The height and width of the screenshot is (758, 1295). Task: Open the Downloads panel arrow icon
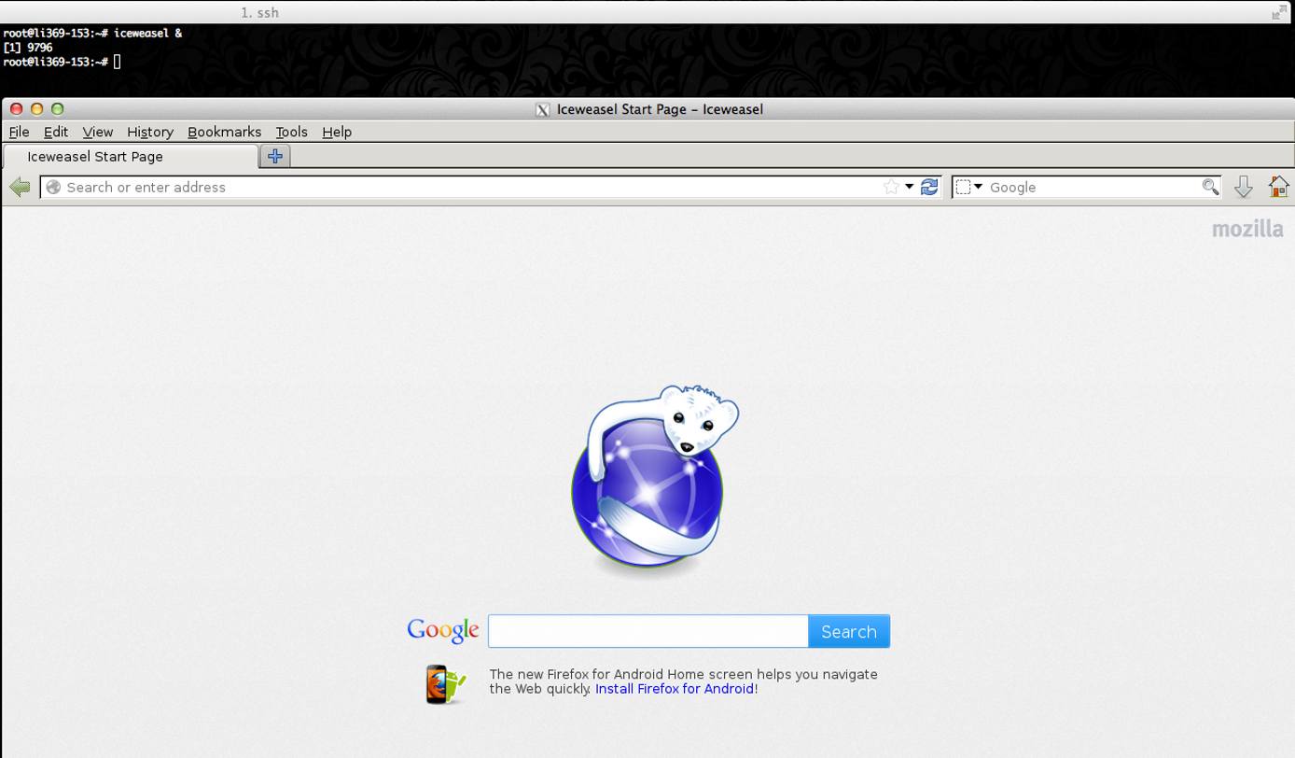(1244, 187)
